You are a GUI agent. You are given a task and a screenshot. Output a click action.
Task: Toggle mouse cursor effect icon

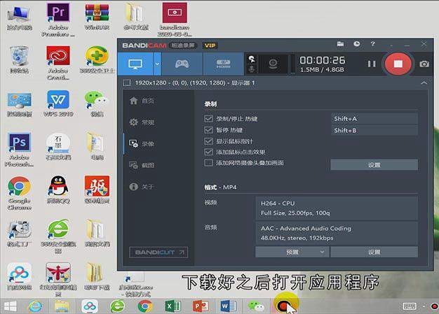252,59
